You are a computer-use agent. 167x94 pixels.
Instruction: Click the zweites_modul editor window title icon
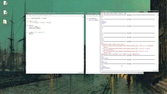click(86, 13)
